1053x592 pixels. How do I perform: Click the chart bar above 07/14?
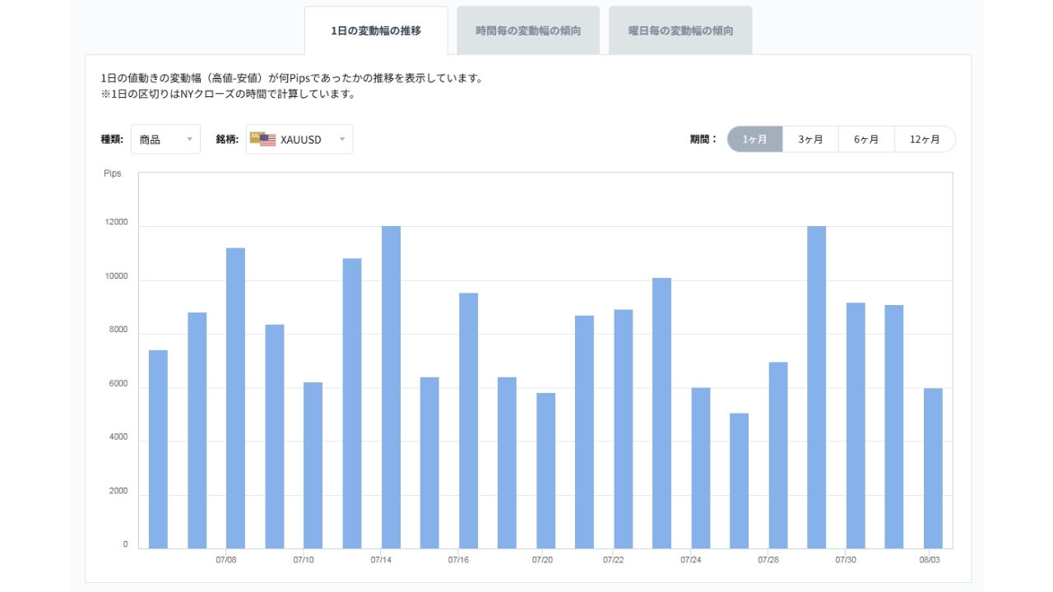coord(391,387)
